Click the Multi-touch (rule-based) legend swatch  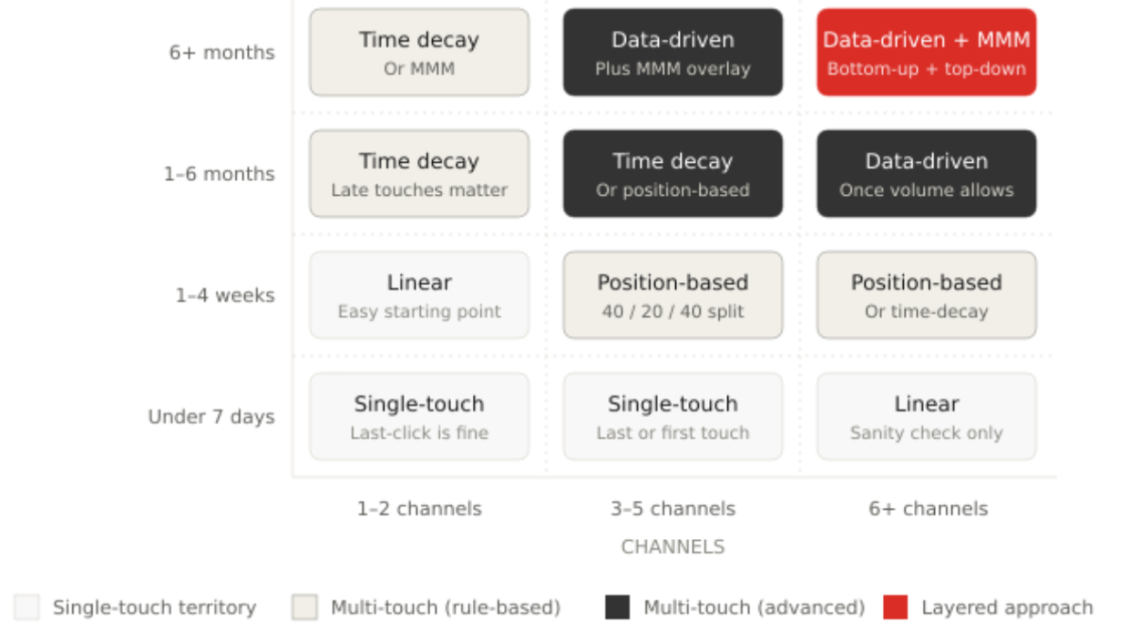304,607
